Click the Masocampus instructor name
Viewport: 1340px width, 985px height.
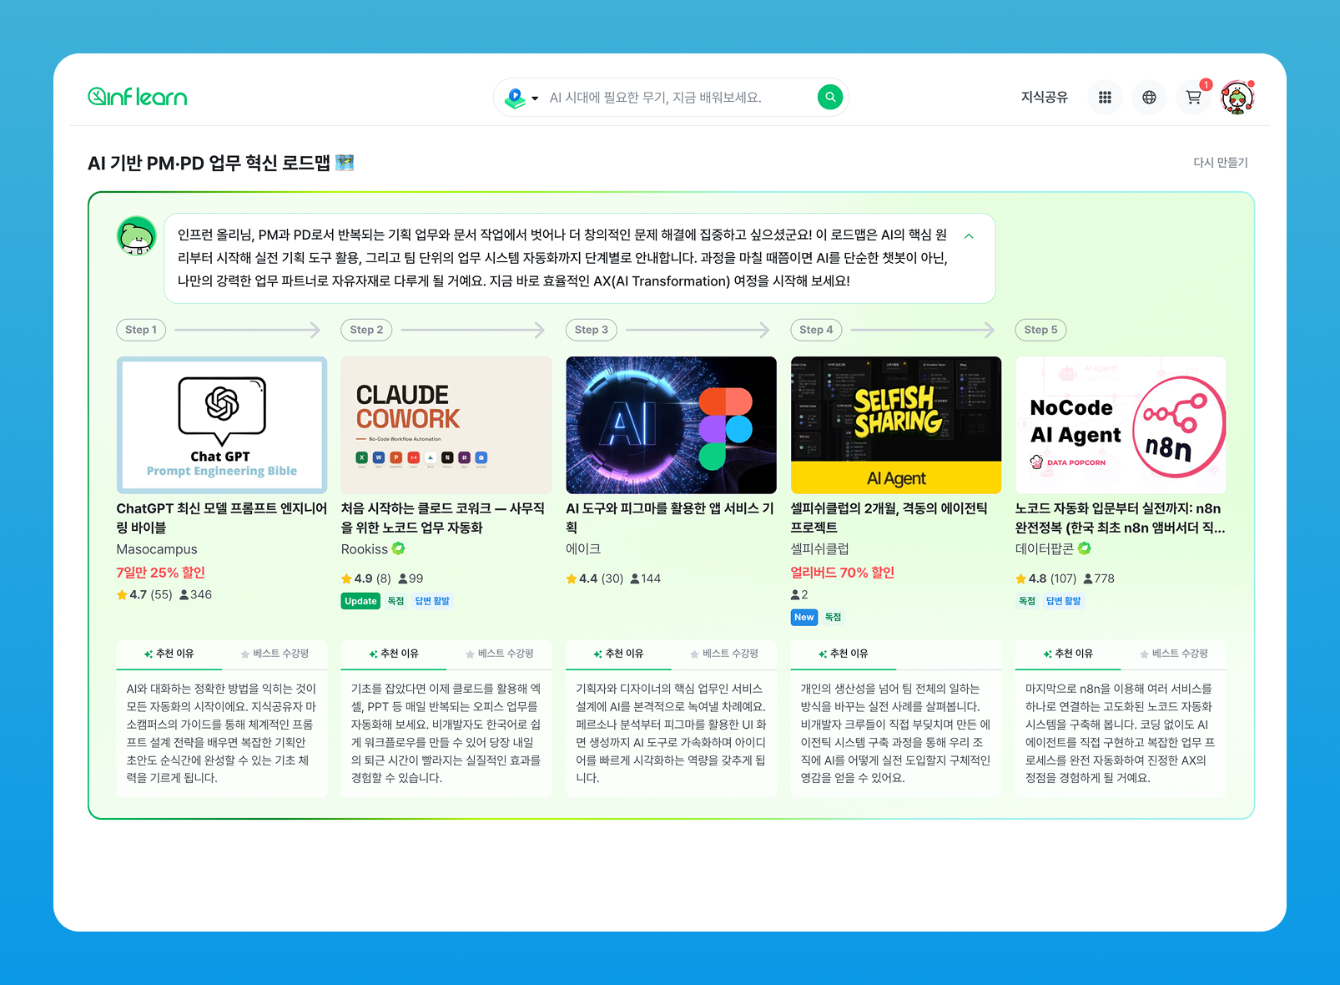pos(157,549)
